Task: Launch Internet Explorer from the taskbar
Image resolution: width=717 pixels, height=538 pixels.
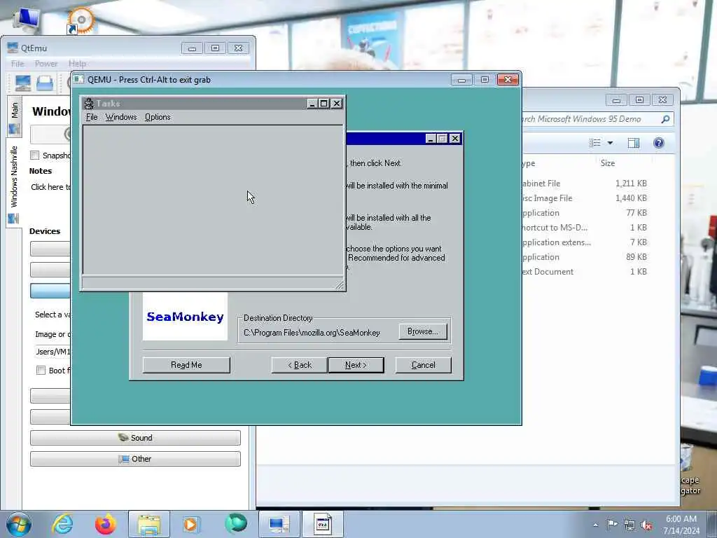Action: [62, 524]
